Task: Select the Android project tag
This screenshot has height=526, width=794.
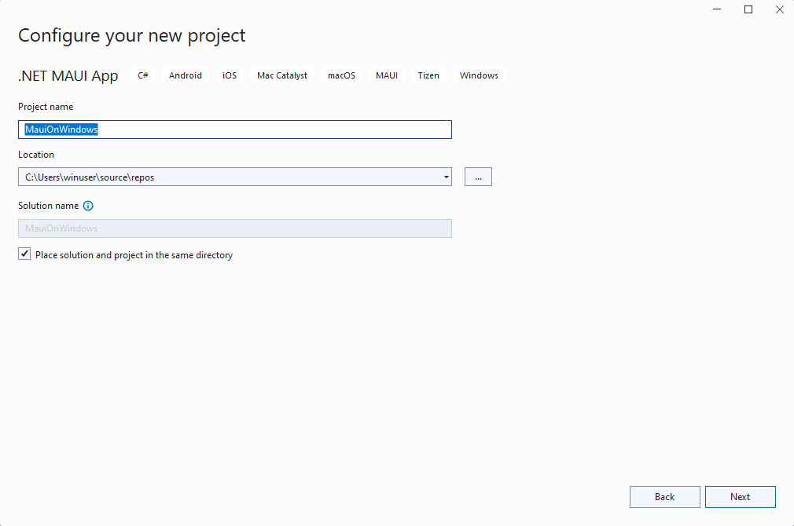Action: click(185, 75)
